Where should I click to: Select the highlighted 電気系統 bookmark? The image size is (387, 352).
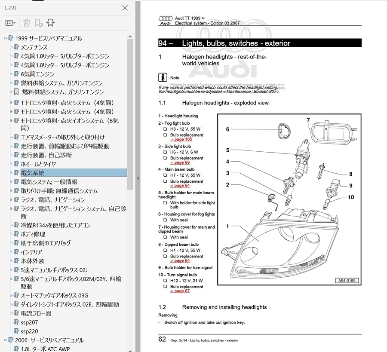point(74,173)
